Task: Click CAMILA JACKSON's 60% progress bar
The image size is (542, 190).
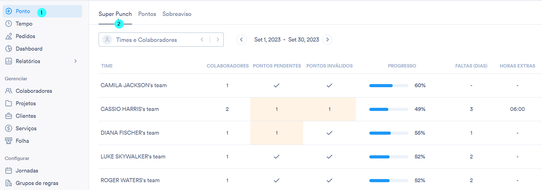Action: pos(389,86)
